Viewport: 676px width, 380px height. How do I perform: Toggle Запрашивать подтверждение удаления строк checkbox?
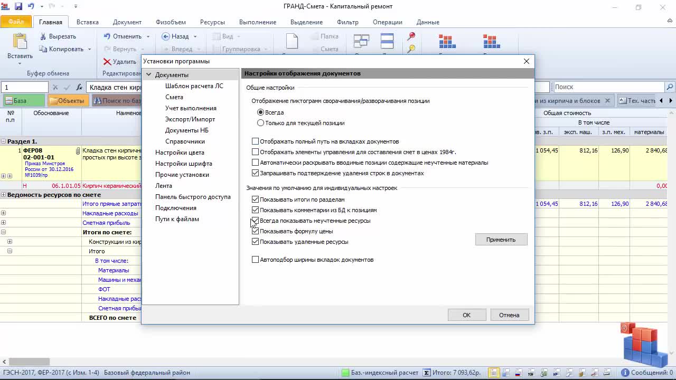click(x=255, y=173)
